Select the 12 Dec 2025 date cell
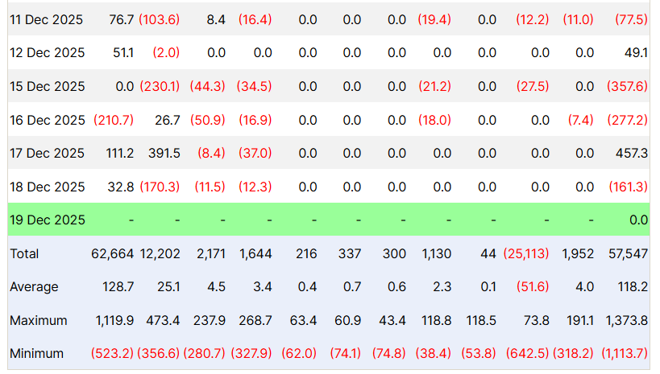This screenshot has width=660, height=374. 47,53
